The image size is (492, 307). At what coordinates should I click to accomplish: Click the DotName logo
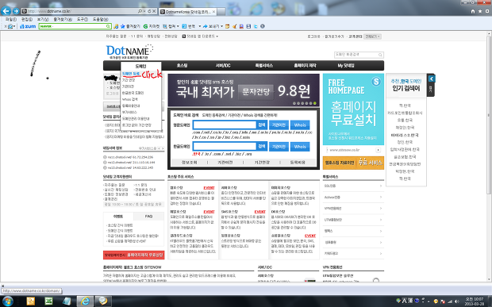[x=129, y=52]
